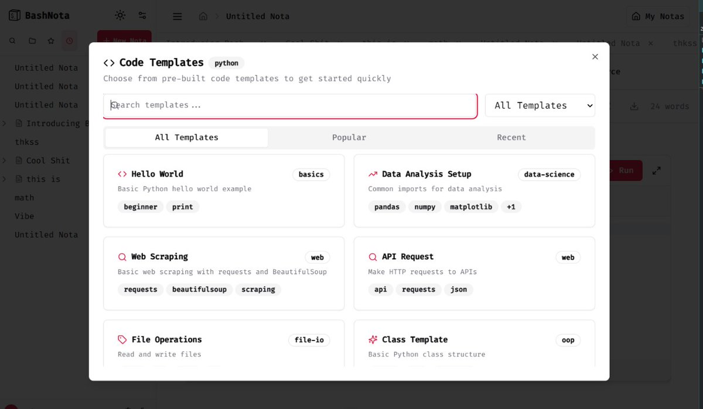Select the Web Scraping template title
This screenshot has height=409, width=703.
coord(159,257)
